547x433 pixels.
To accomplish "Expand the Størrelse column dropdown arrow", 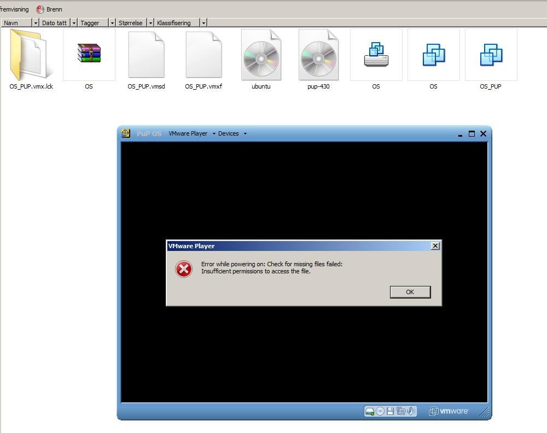I will (151, 23).
